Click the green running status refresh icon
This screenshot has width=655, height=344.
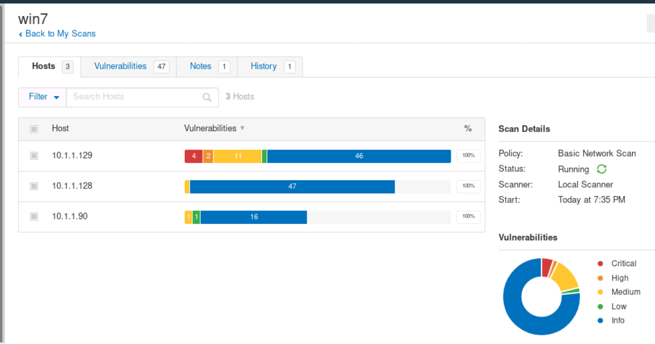602,169
